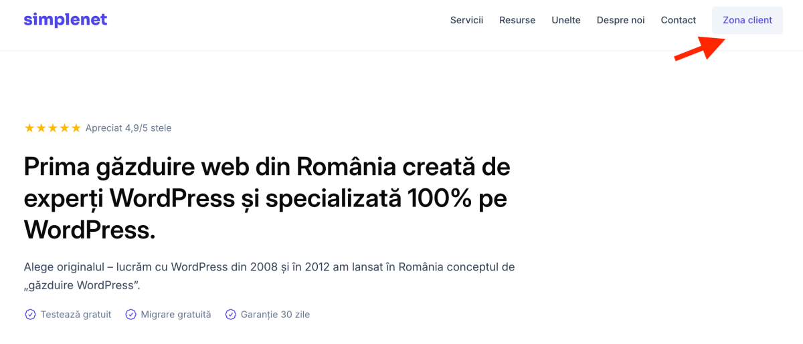The image size is (803, 344).
Task: Select the Contact navigation link
Action: coord(678,20)
